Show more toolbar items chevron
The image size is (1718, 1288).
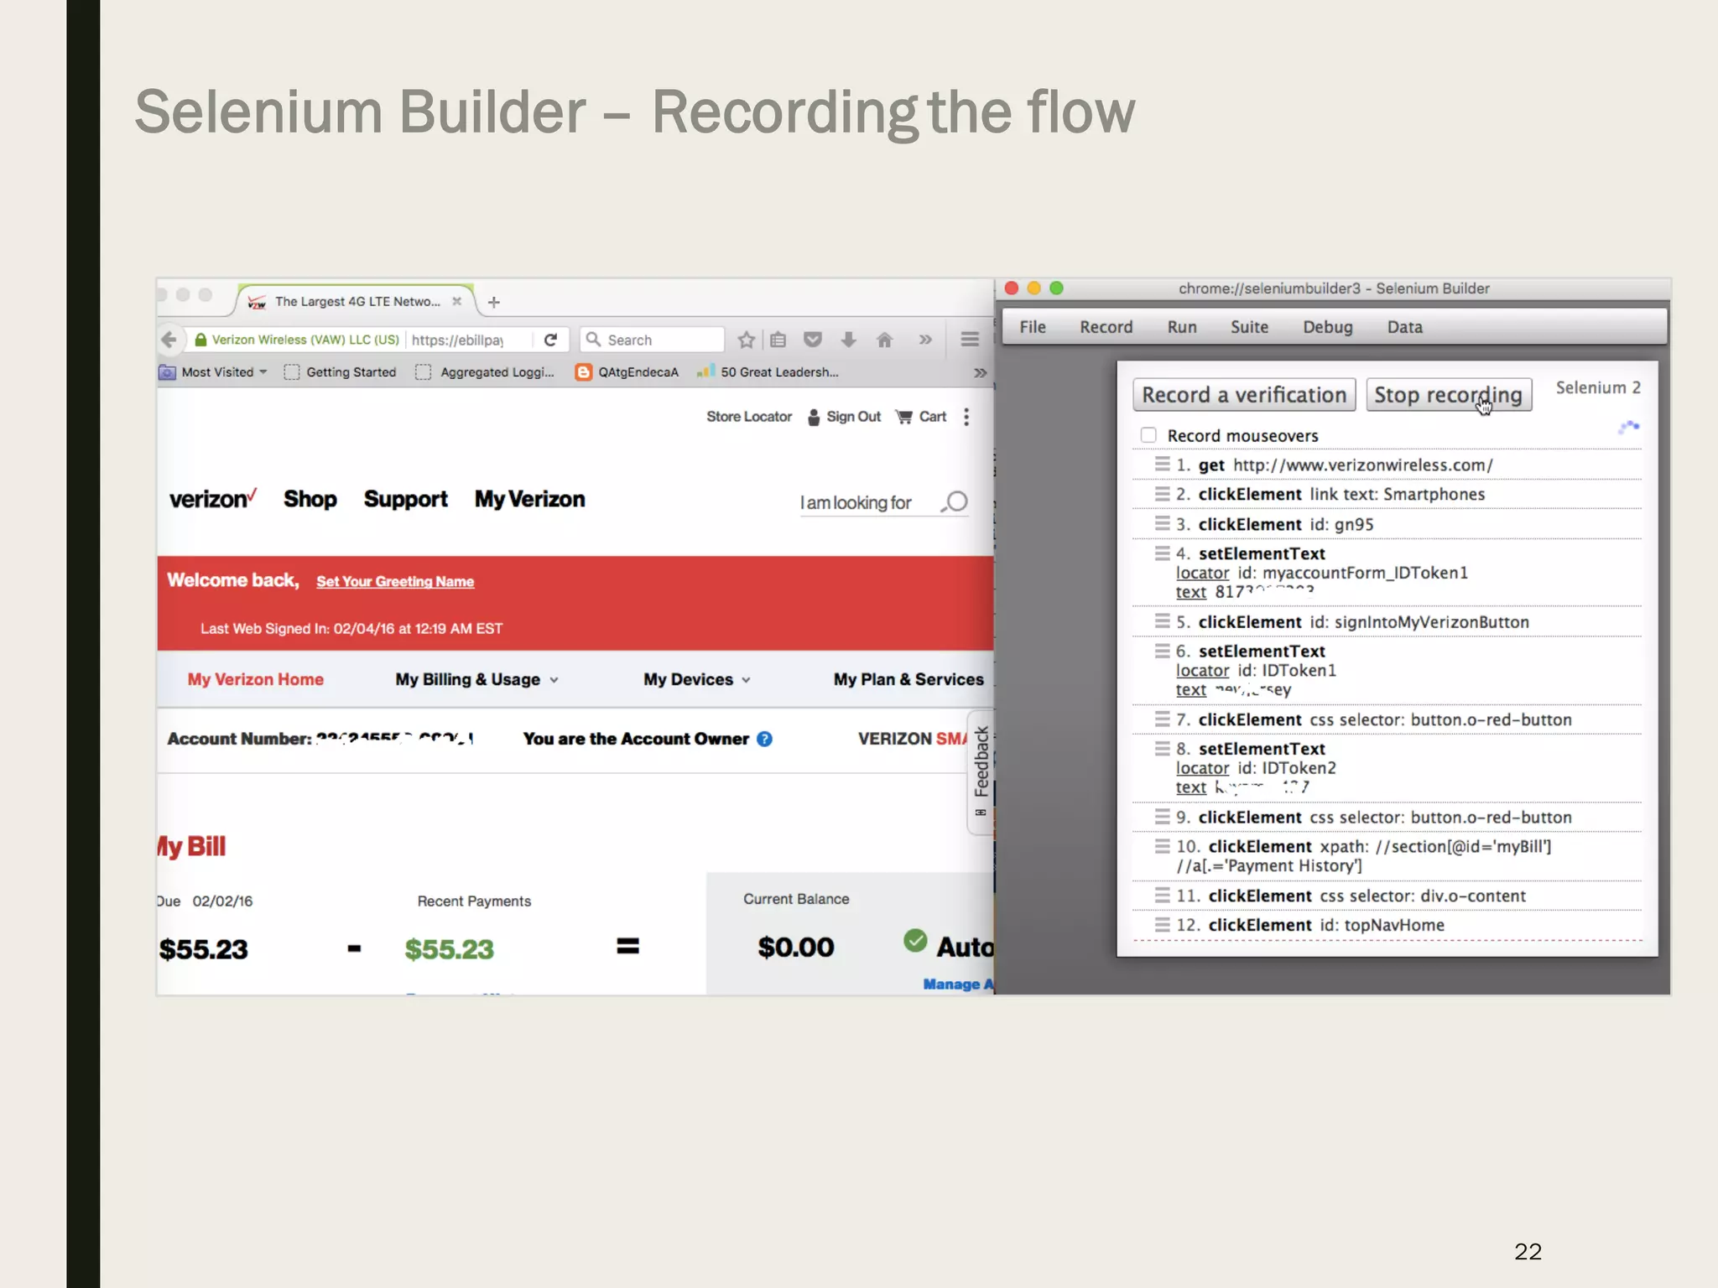tap(925, 340)
